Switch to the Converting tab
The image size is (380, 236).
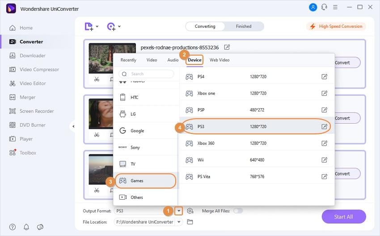pos(205,26)
